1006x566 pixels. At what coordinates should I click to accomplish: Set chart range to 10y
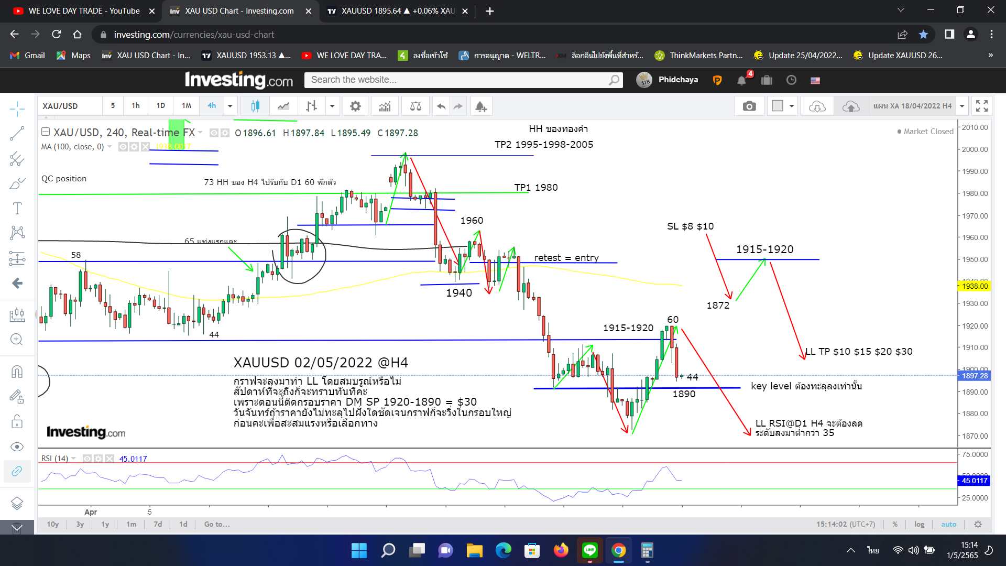tap(53, 524)
